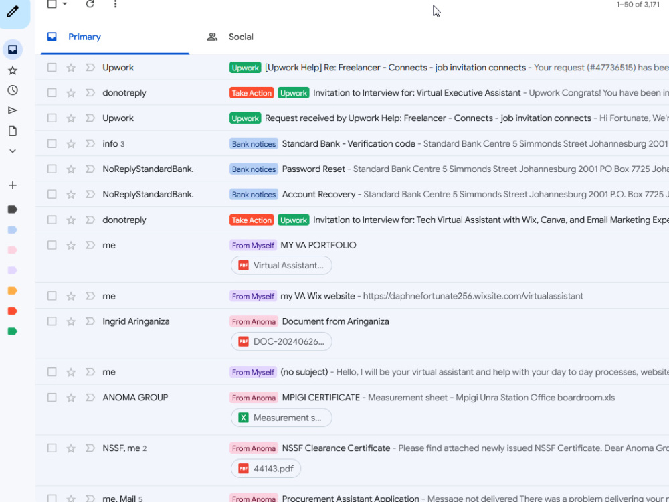
Task: Click the ANOMA GROUP sender name
Action: 135,398
